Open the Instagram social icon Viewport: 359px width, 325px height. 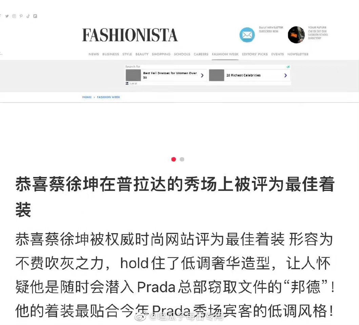[14, 16]
